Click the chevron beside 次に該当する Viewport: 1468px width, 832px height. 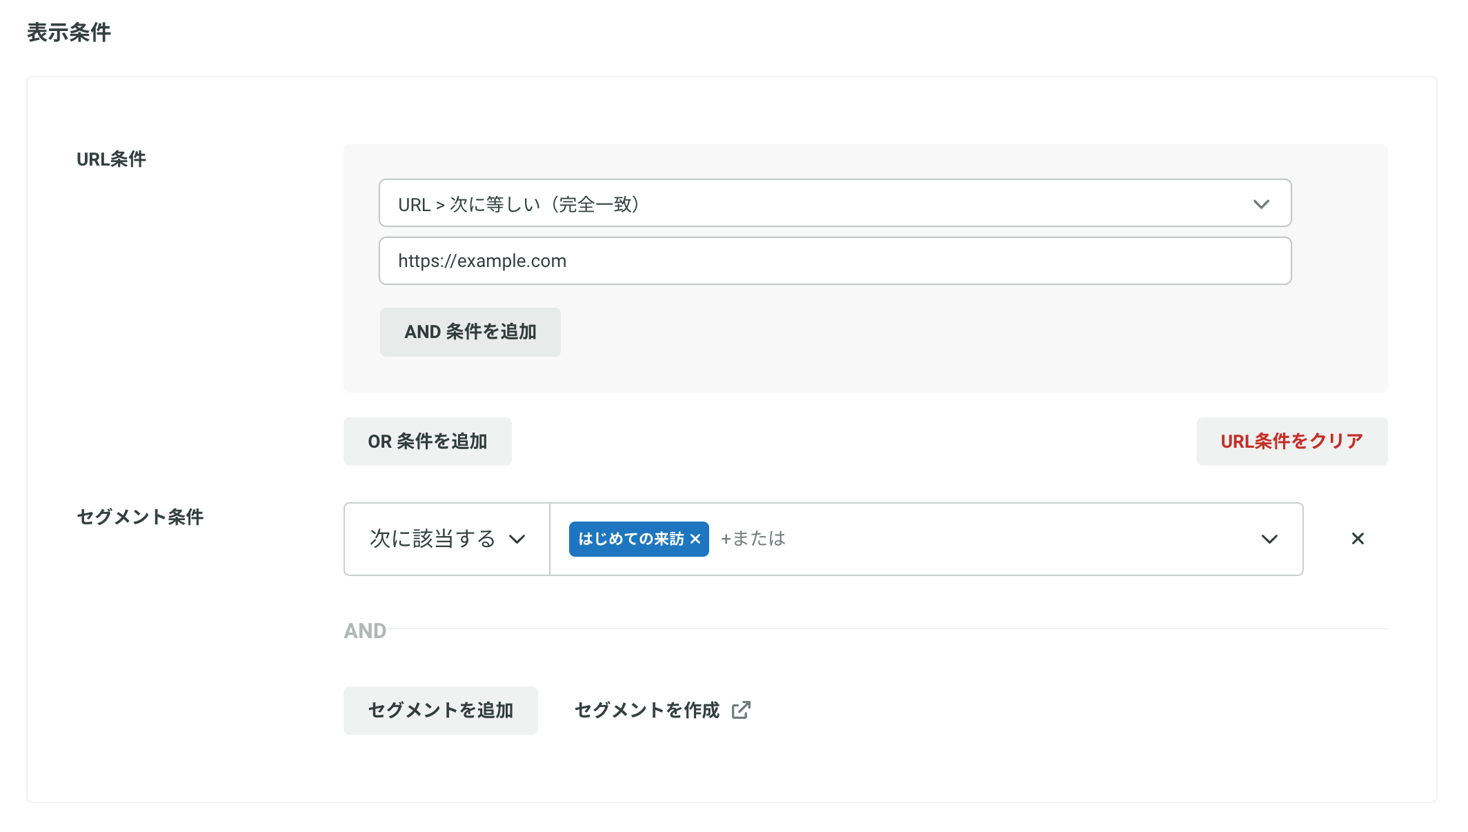pyautogui.click(x=517, y=539)
